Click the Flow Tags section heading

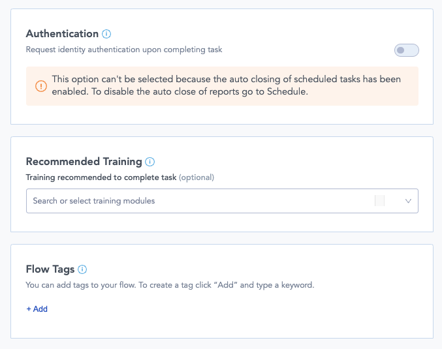pyautogui.click(x=50, y=269)
